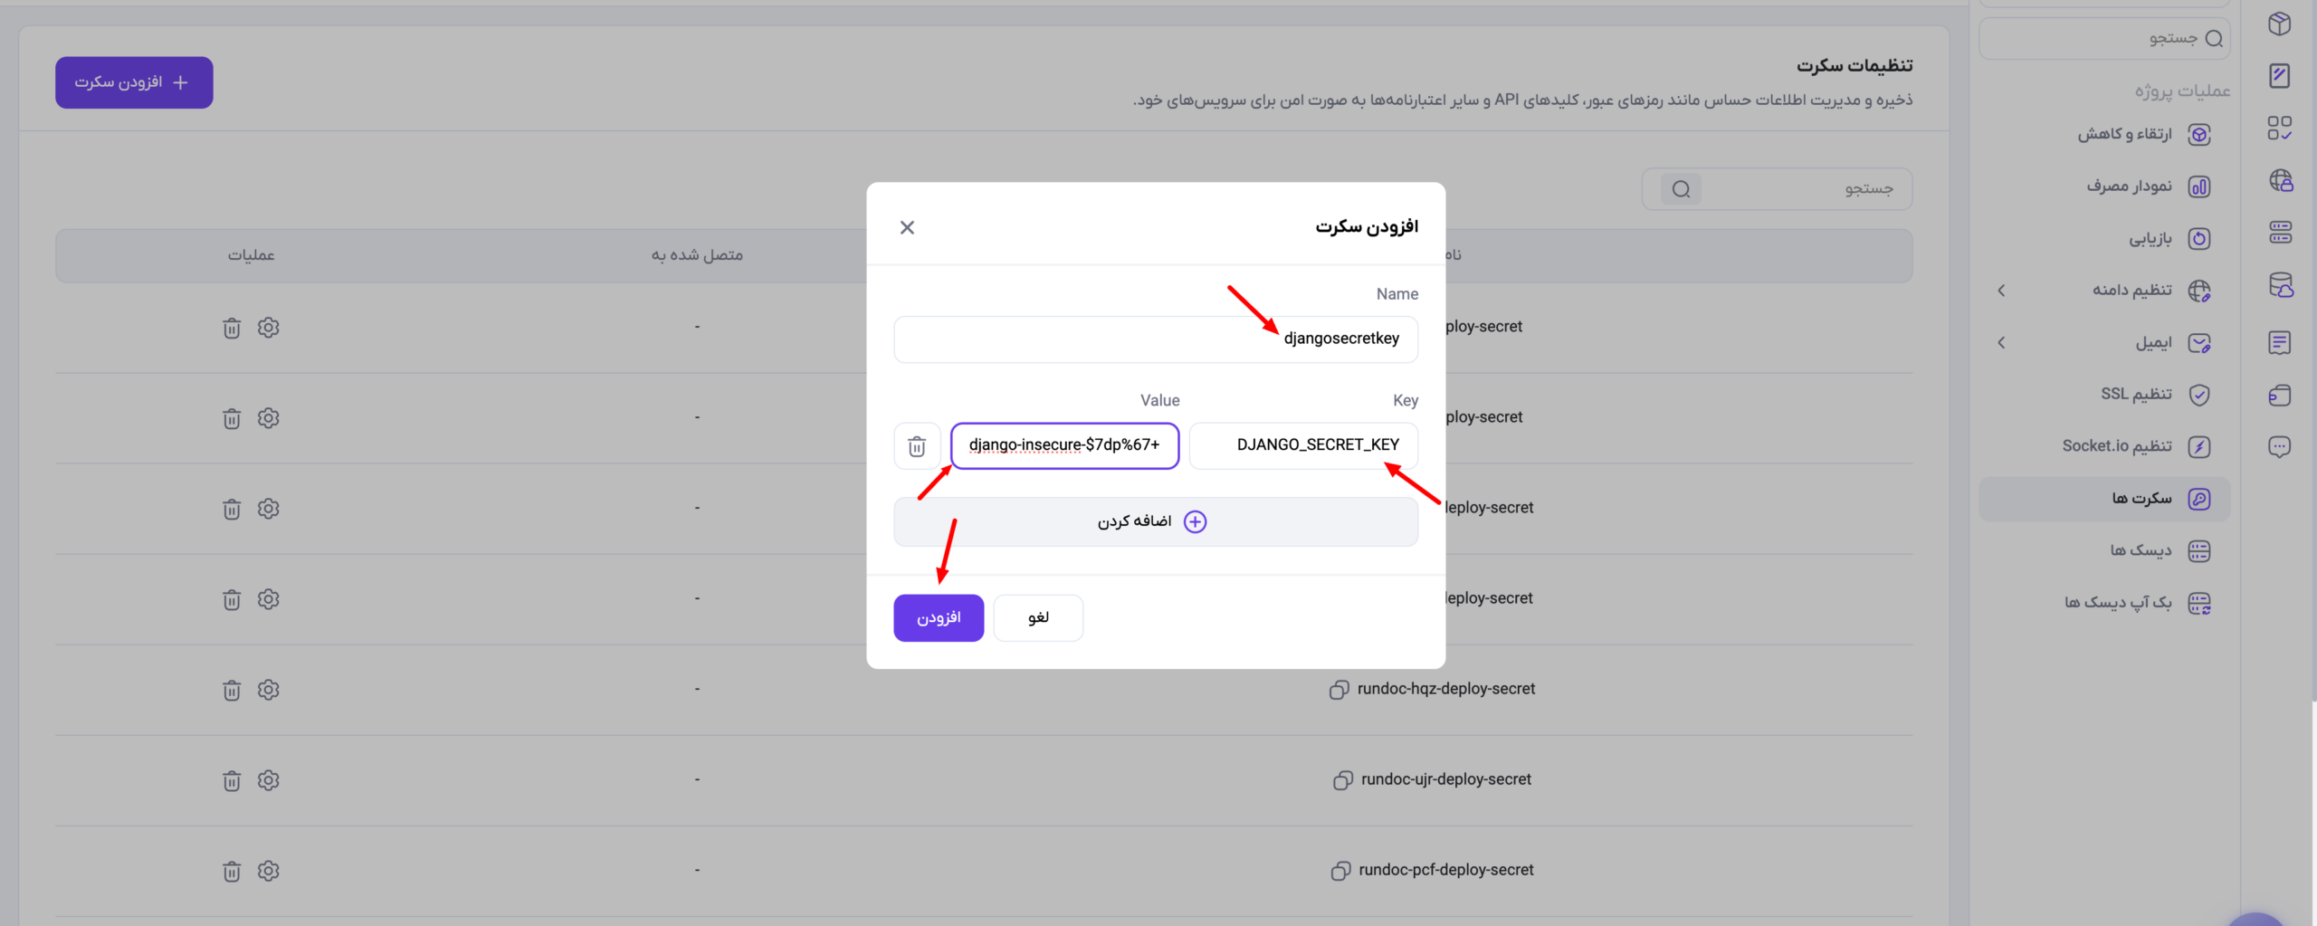Add another key-value pair with اضافه کردن
The height and width of the screenshot is (926, 2317).
1156,521
